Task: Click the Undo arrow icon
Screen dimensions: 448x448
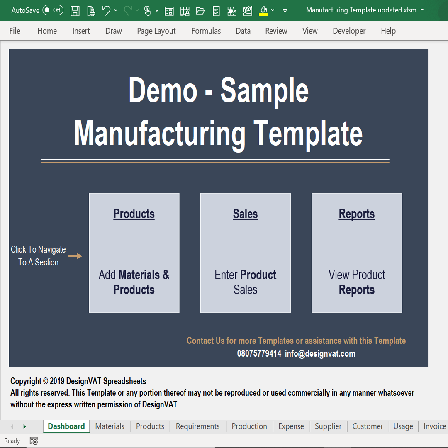Action: pyautogui.click(x=106, y=11)
